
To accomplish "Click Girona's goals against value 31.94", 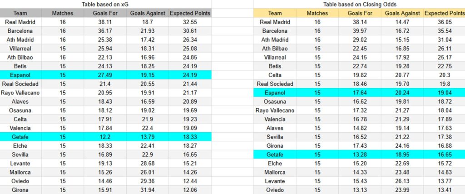I will 147,190.
